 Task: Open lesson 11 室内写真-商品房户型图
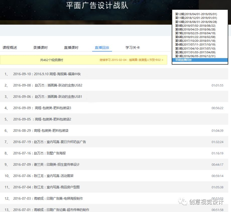click(x=114, y=187)
